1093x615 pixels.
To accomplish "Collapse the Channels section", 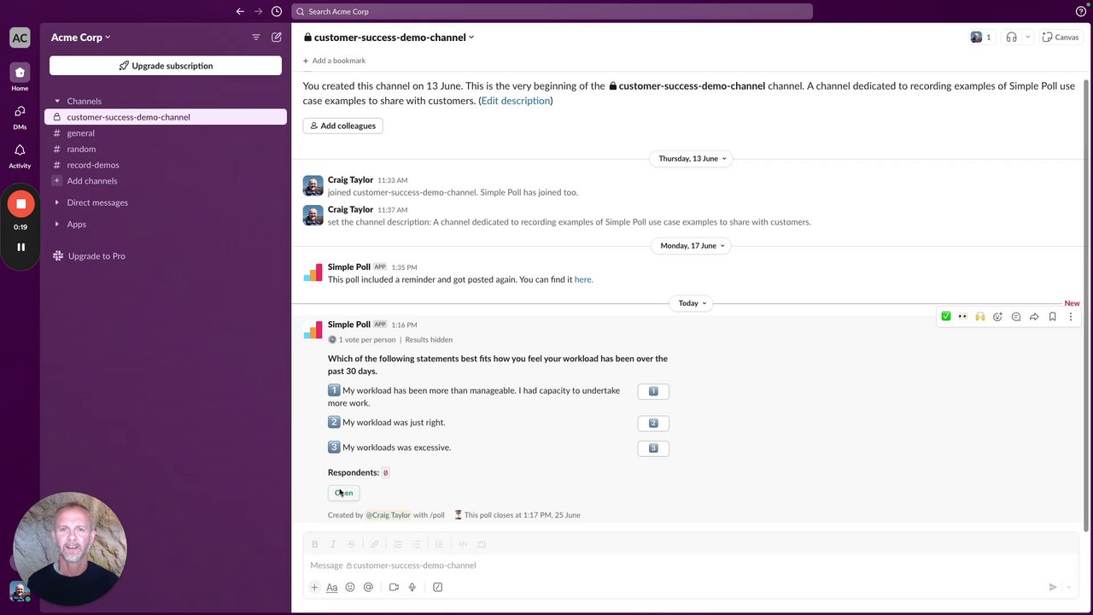I will tap(57, 101).
